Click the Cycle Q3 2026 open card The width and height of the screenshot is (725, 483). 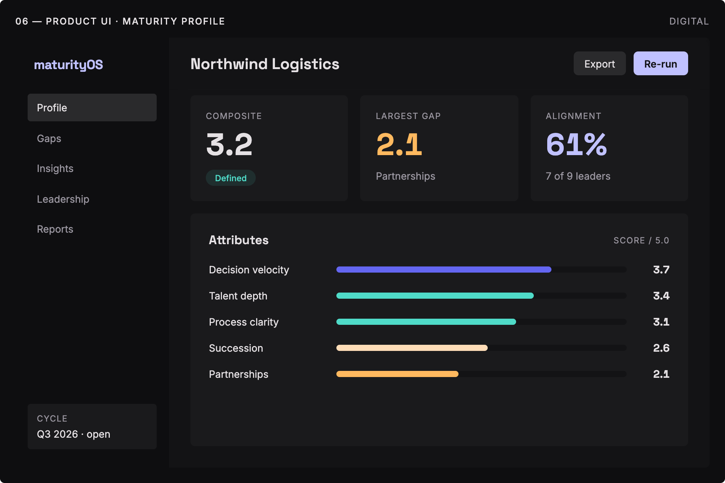92,427
